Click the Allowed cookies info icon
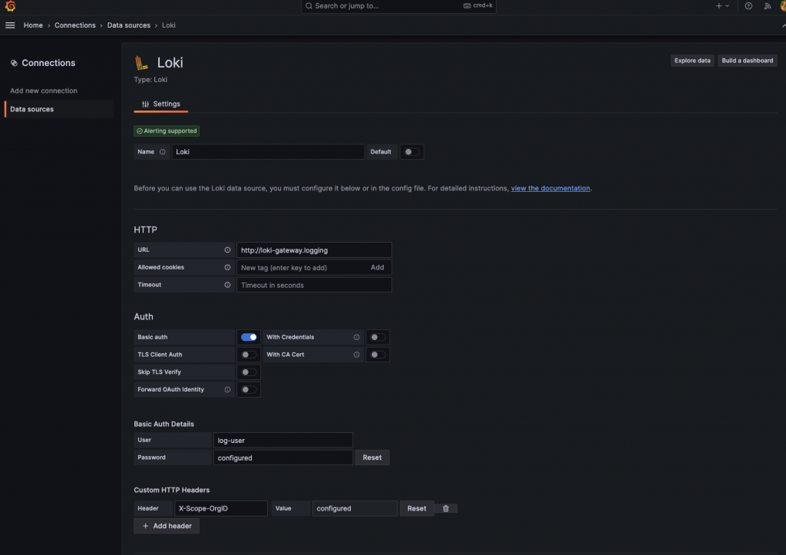 (227, 267)
